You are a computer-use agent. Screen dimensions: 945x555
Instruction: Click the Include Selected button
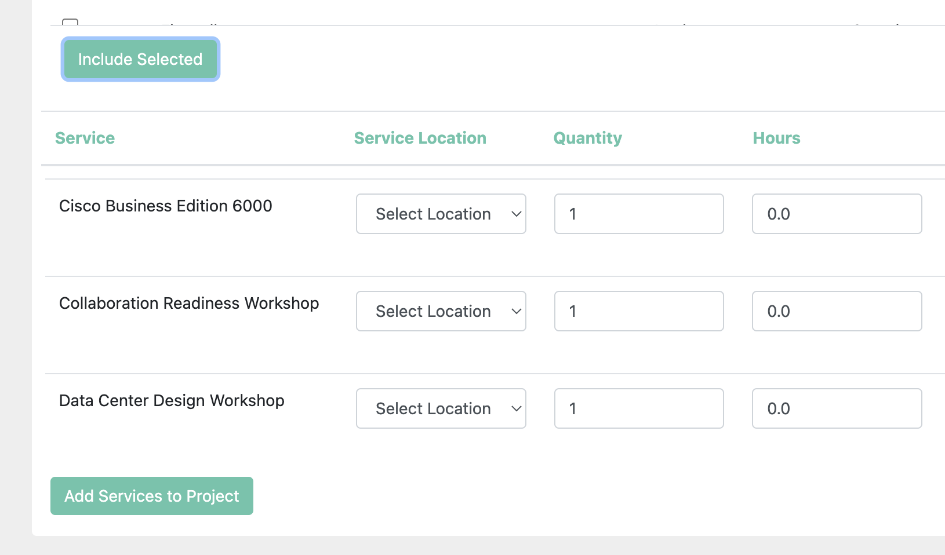pos(140,59)
